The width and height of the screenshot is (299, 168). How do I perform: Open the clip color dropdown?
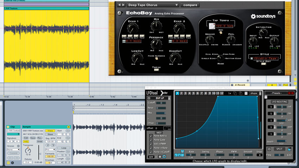[13, 134]
